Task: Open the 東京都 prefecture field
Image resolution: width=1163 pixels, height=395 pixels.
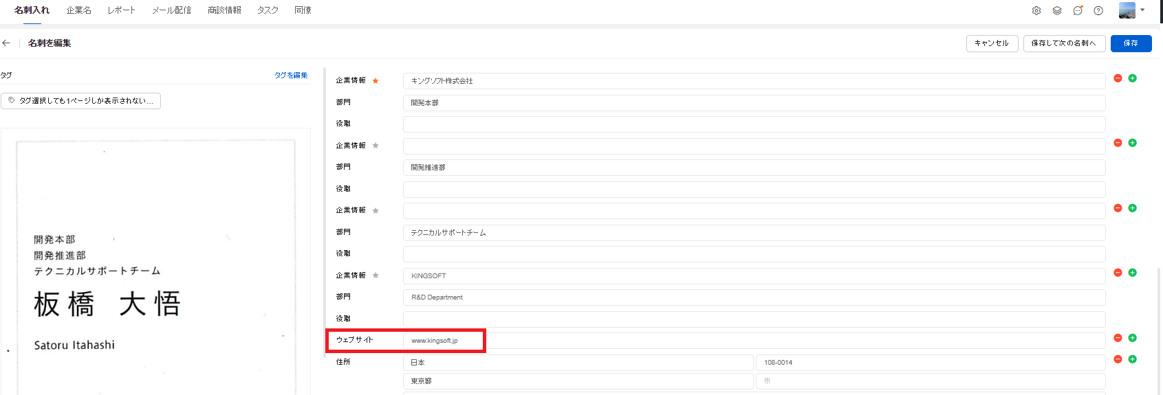Action: tap(578, 381)
